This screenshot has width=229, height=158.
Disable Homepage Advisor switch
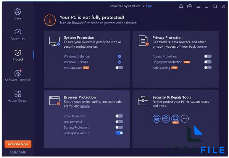119,133
